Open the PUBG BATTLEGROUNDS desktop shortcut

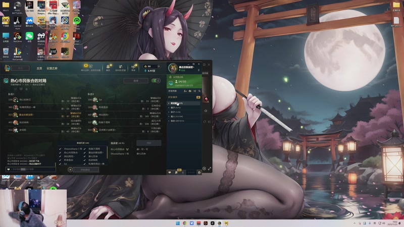[x=17, y=8]
